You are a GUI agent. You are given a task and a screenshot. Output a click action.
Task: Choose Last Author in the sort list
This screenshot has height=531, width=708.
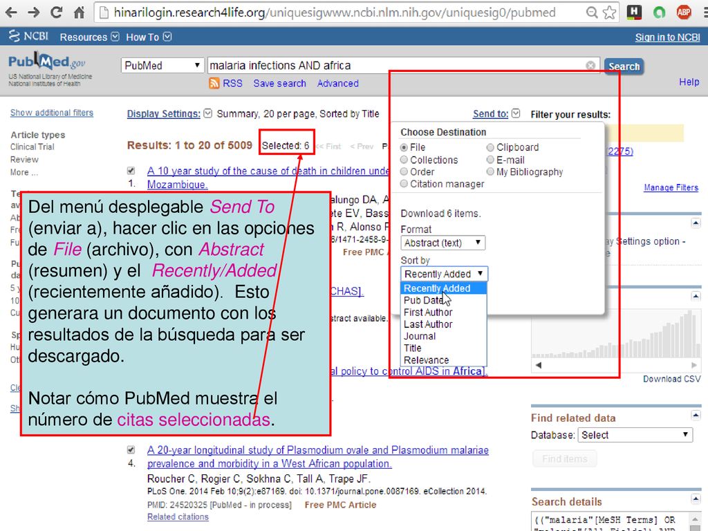point(444,324)
